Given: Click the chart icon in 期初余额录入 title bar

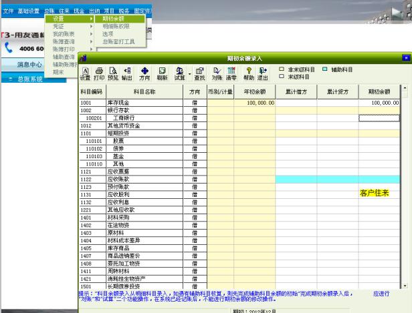Looking at the screenshot, I should tap(84, 58).
